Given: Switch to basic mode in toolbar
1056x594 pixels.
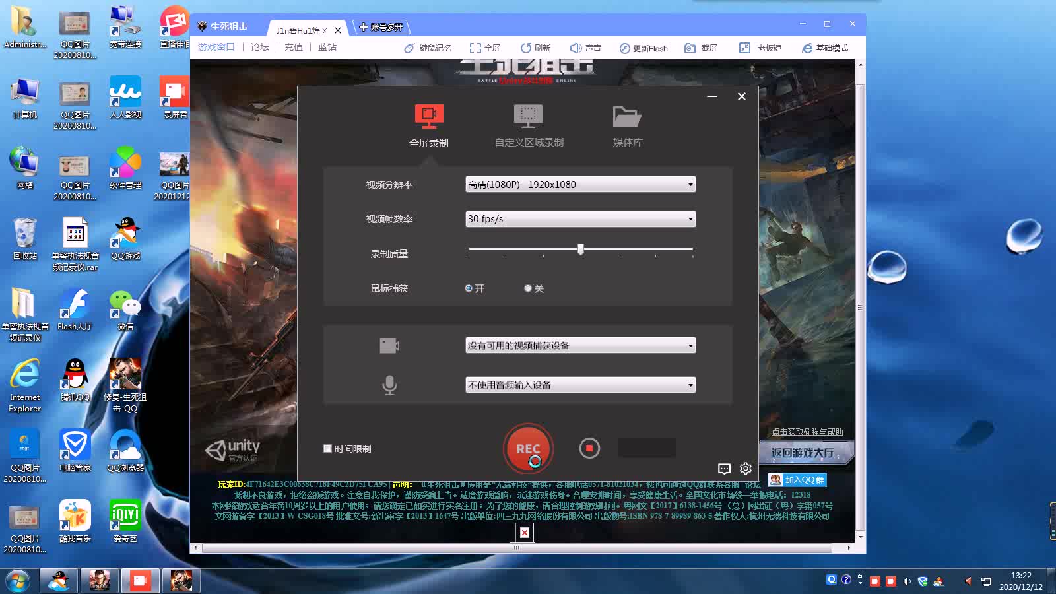Looking at the screenshot, I should pos(825,48).
